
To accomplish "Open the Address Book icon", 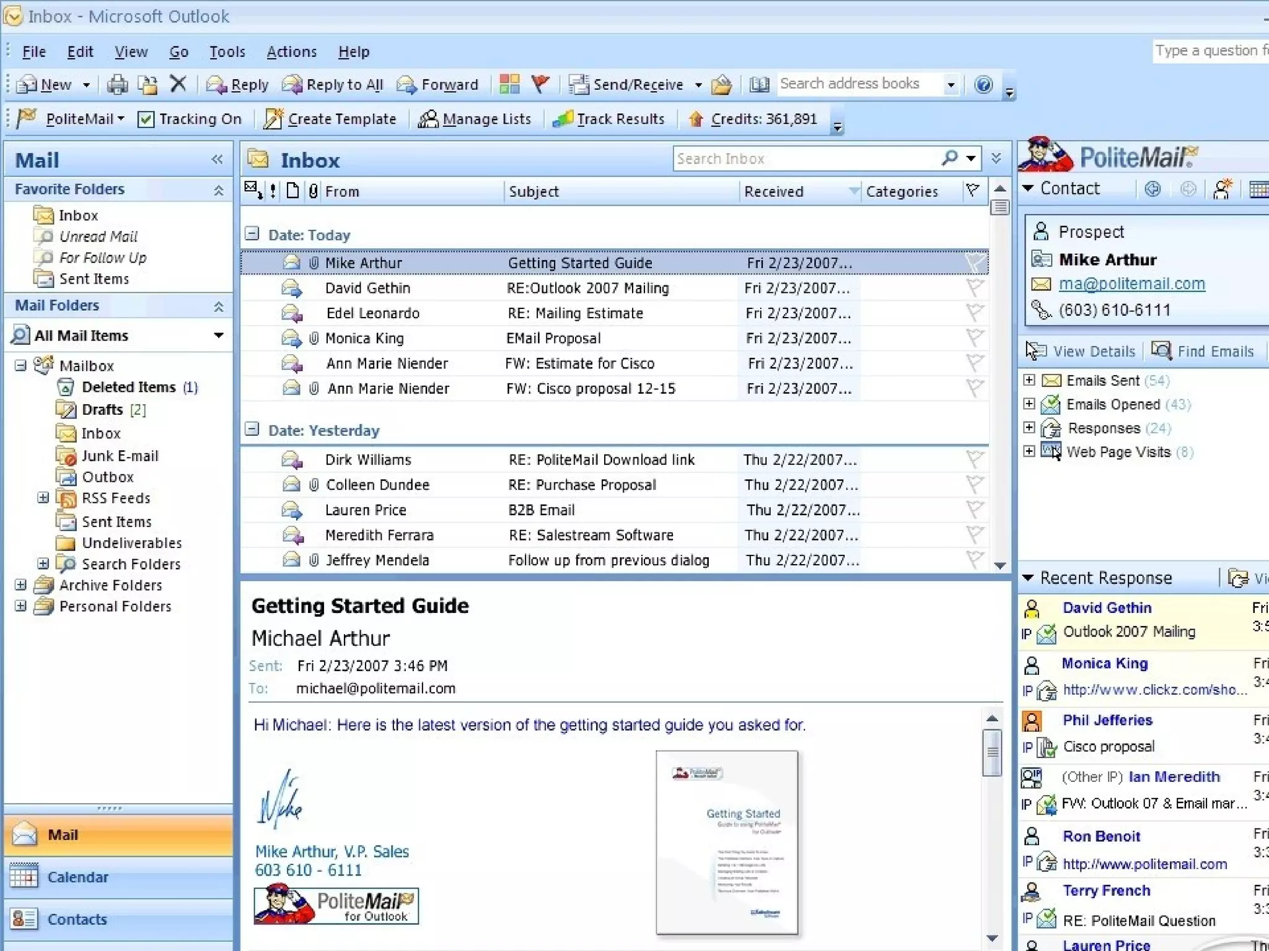I will (x=759, y=84).
